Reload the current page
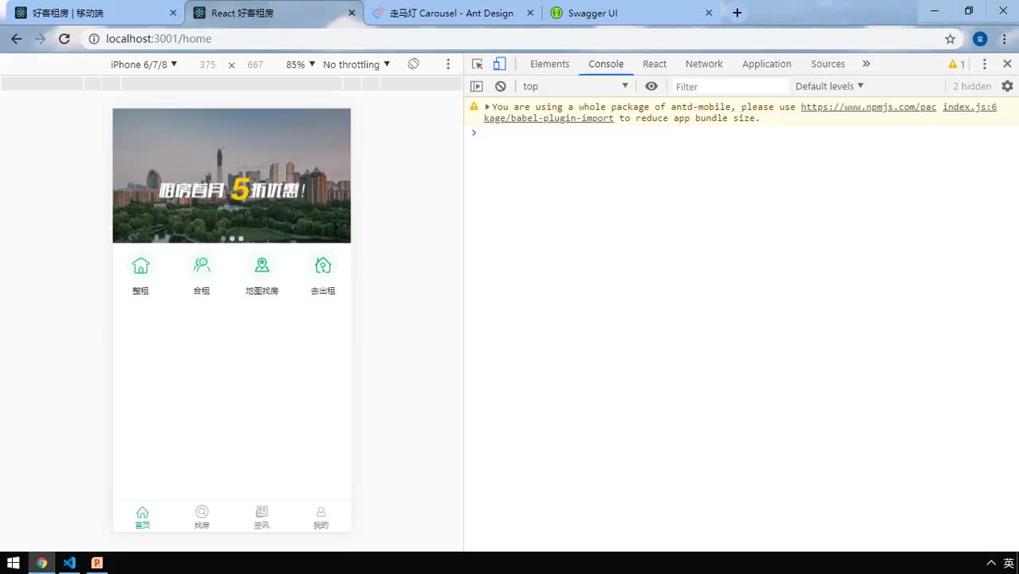This screenshot has height=574, width=1019. coord(65,39)
